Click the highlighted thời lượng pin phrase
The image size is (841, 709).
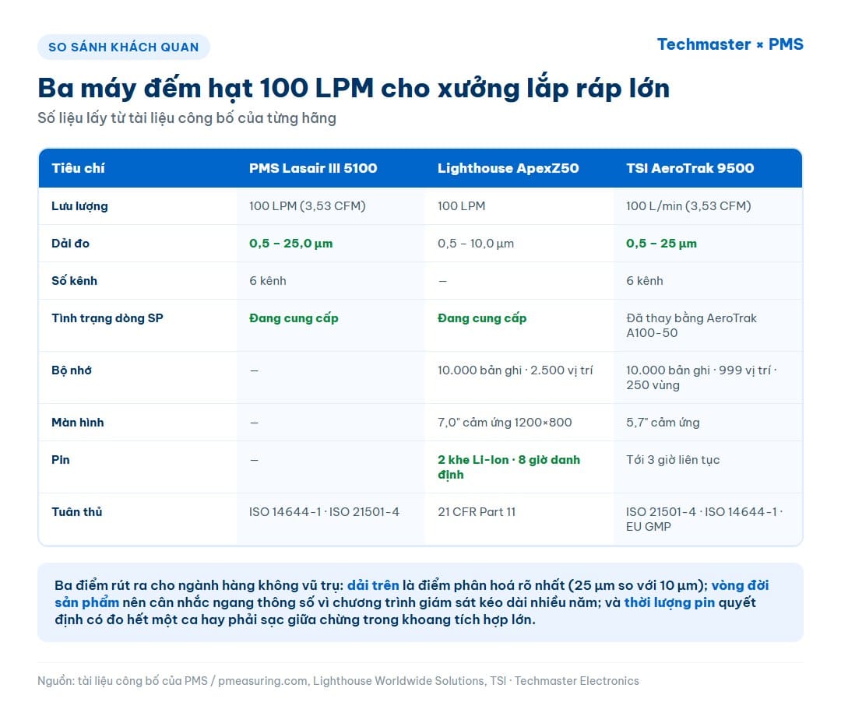pyautogui.click(x=670, y=602)
